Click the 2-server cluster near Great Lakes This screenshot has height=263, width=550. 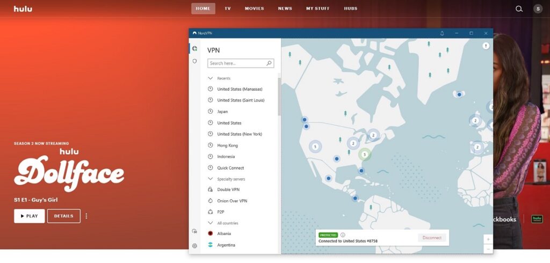pyautogui.click(x=353, y=143)
